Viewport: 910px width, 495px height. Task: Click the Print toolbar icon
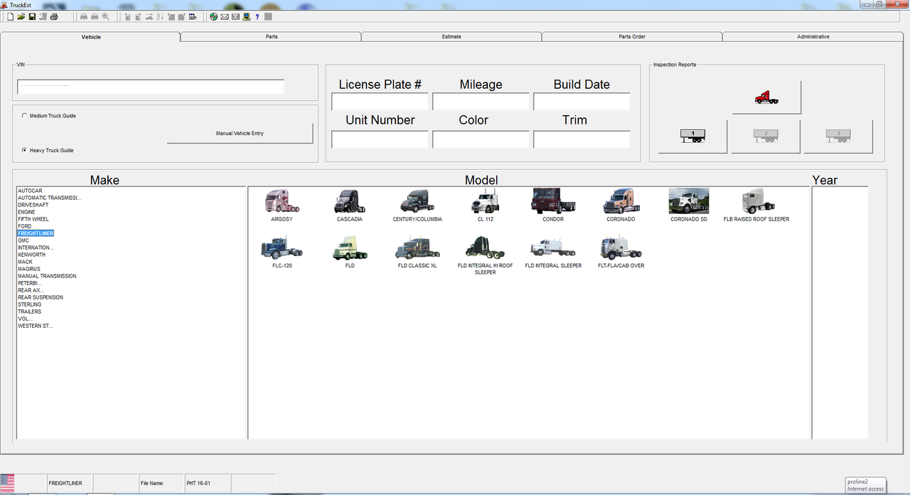coord(54,16)
